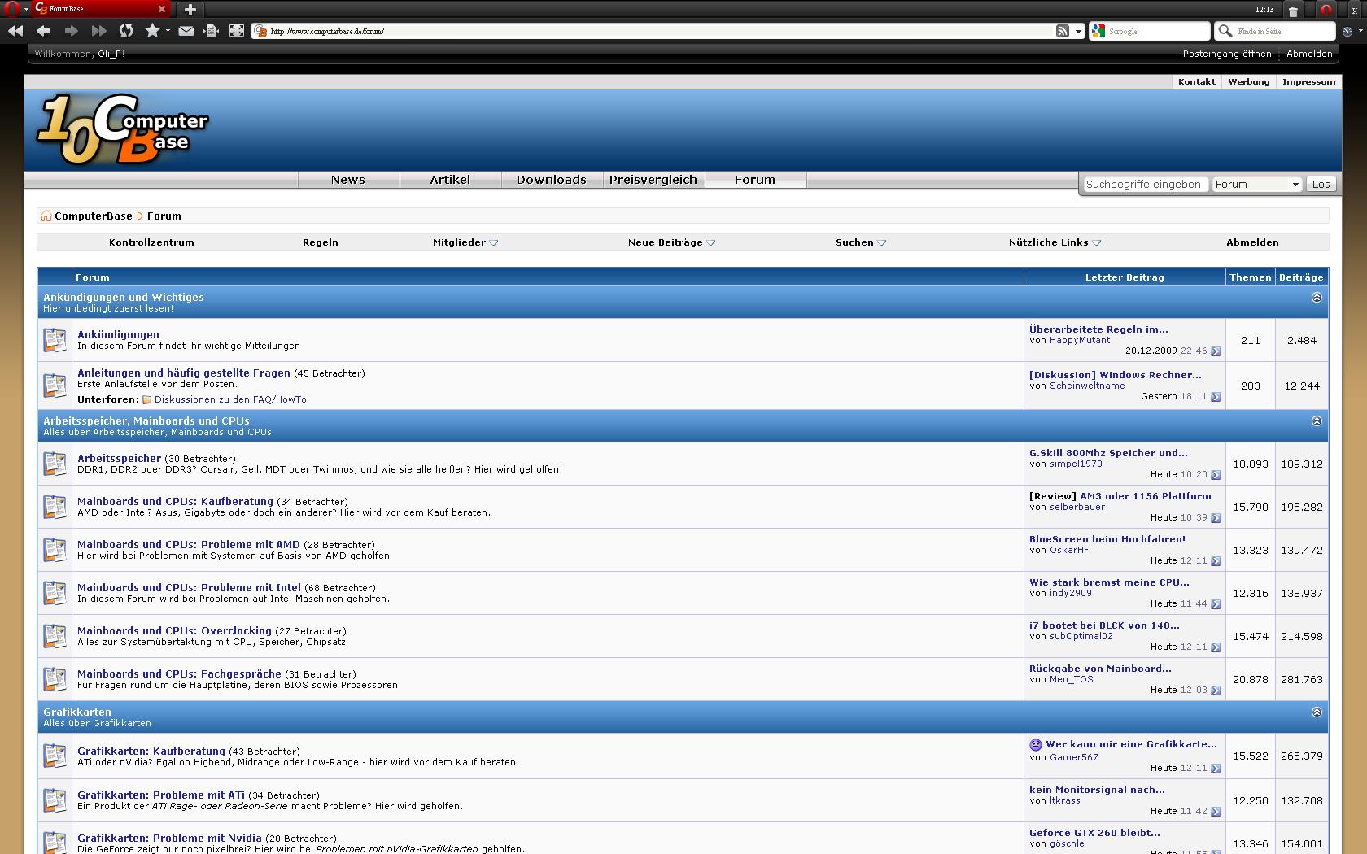Click the ComputerBase logo
The width and height of the screenshot is (1367, 854).
pos(122,130)
